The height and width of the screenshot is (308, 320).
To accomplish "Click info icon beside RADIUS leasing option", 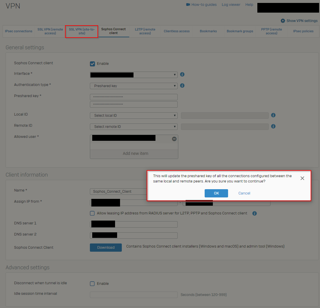I will (x=254, y=213).
